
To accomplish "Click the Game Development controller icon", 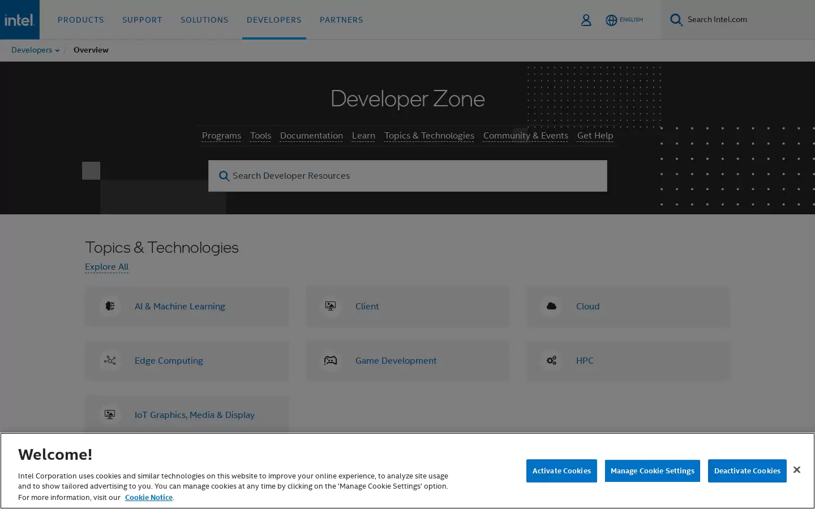I will 331,361.
